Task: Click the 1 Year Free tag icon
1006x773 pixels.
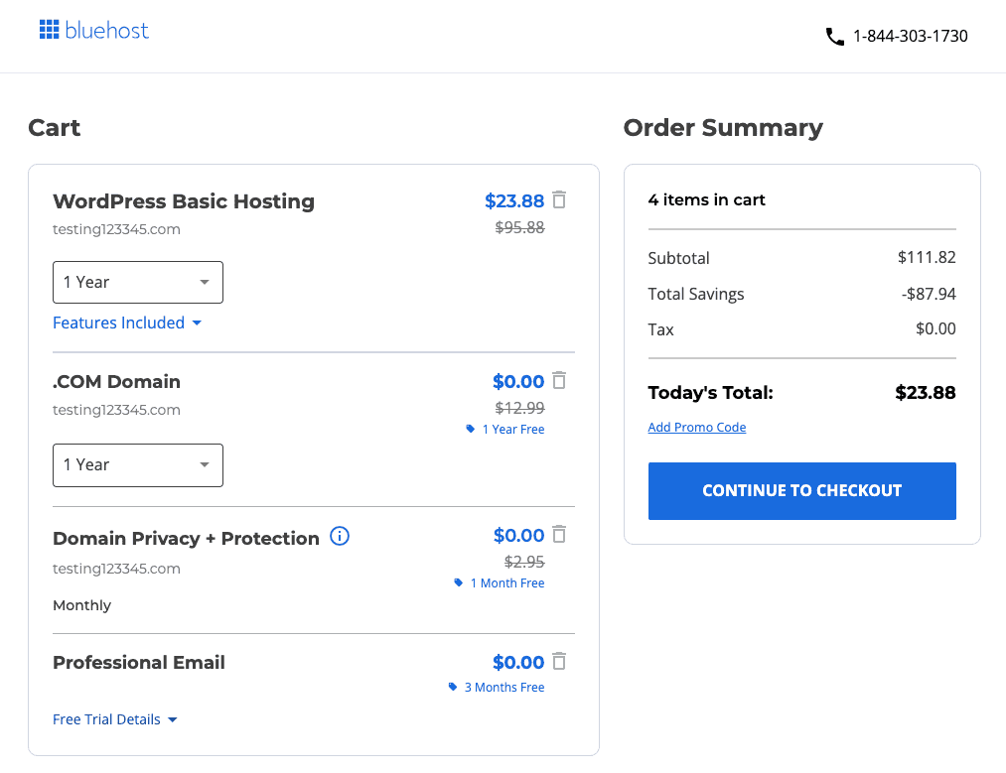Action: click(x=471, y=430)
